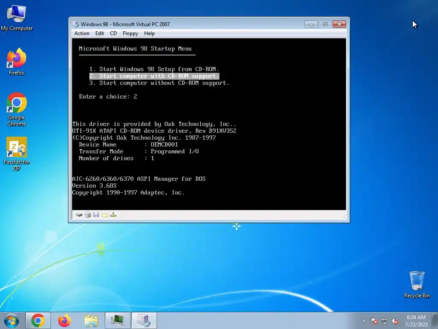Image resolution: width=438 pixels, height=329 pixels.
Task: Select the Recycle Bin desktop icon
Action: point(417,285)
